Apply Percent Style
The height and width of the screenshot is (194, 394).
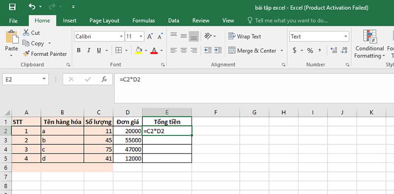coord(310,51)
